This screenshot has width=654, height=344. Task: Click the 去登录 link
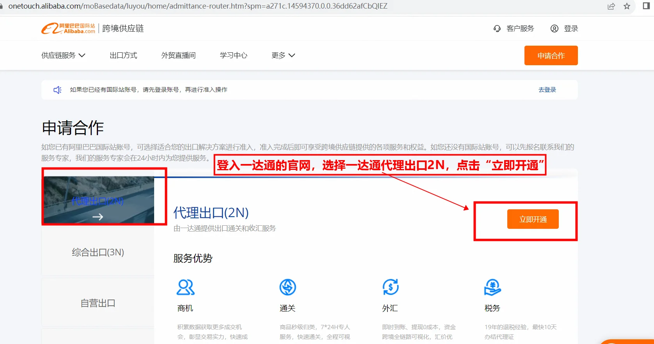pyautogui.click(x=547, y=90)
